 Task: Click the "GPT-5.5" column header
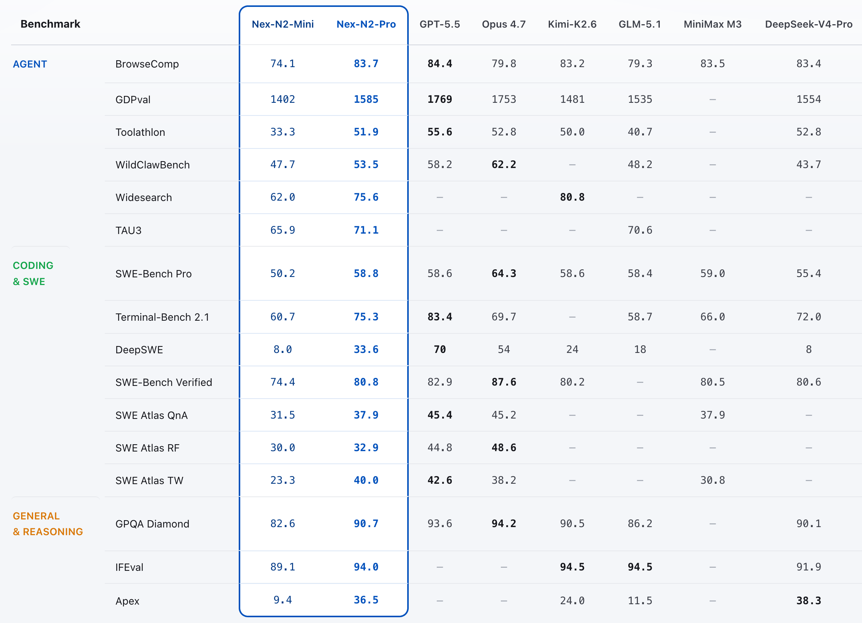[x=440, y=24]
